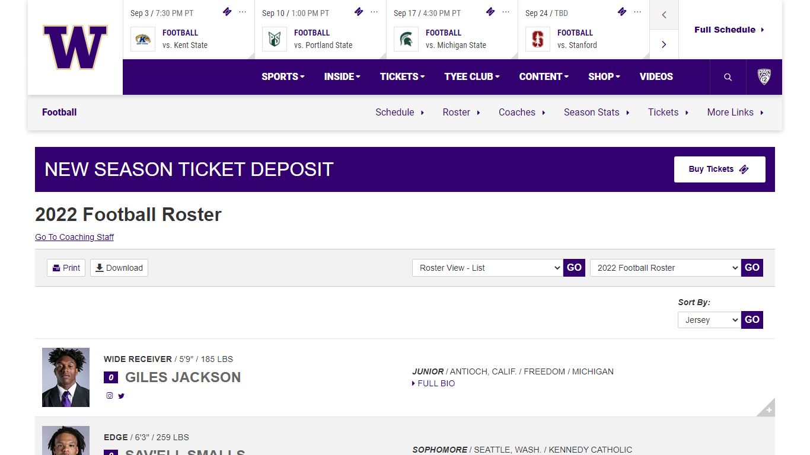Image resolution: width=810 pixels, height=455 pixels.
Task: Open Football Schedule submenu link
Action: pos(400,112)
